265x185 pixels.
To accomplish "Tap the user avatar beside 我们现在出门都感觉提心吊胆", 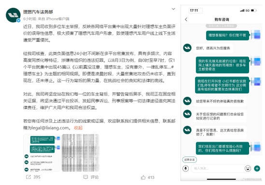I will point(256,146).
